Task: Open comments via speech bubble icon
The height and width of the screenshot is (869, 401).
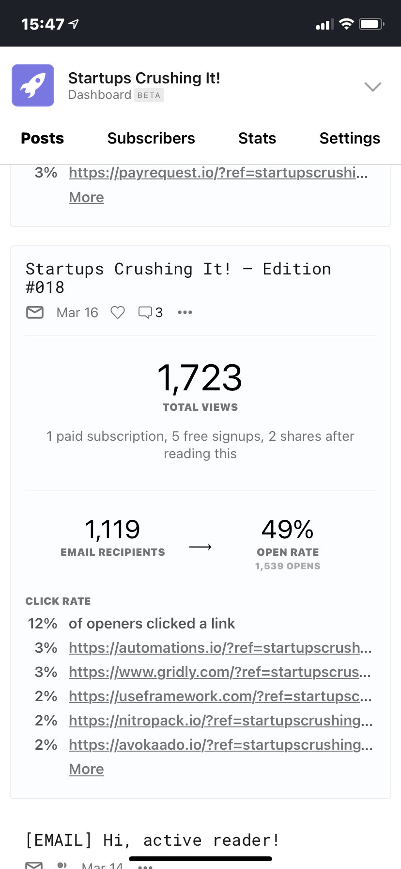Action: [145, 312]
